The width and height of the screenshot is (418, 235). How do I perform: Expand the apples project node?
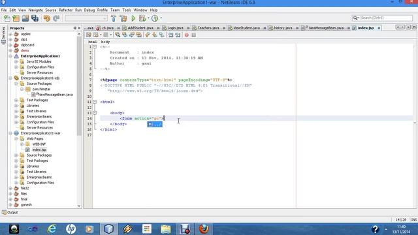[10, 34]
